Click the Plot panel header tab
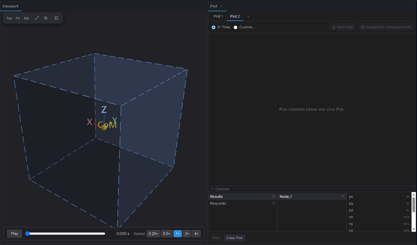This screenshot has height=245, width=417. click(x=214, y=6)
